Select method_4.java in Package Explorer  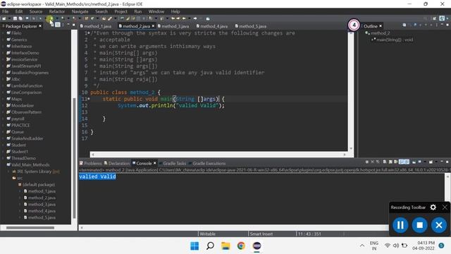point(42,211)
